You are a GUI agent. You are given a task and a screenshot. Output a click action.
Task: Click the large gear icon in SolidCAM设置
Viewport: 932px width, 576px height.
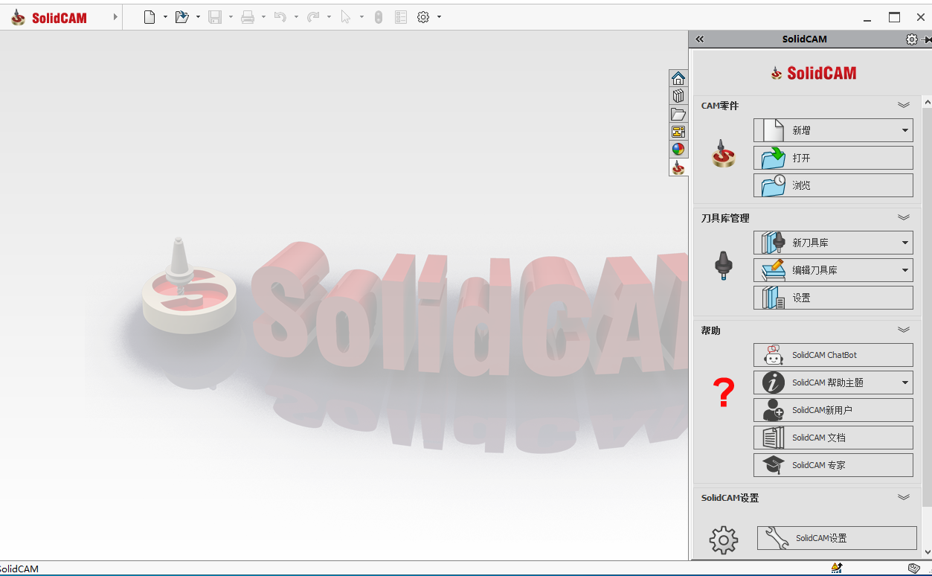coord(724,540)
